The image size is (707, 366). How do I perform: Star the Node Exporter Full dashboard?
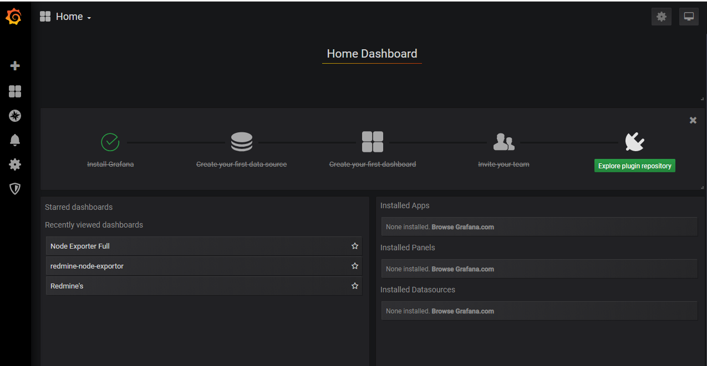tap(355, 246)
